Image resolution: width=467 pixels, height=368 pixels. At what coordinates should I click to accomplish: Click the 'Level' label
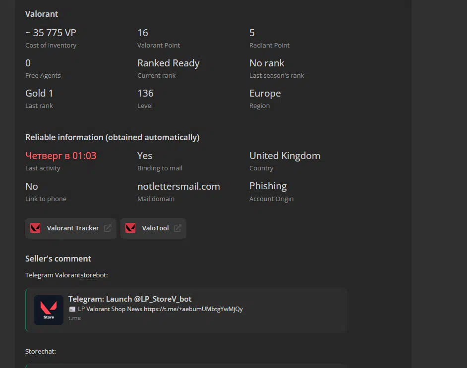(x=145, y=106)
